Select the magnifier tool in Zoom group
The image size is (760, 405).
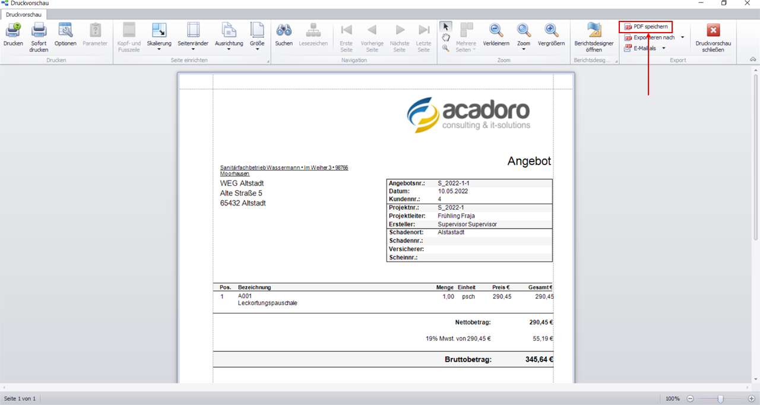(446, 48)
